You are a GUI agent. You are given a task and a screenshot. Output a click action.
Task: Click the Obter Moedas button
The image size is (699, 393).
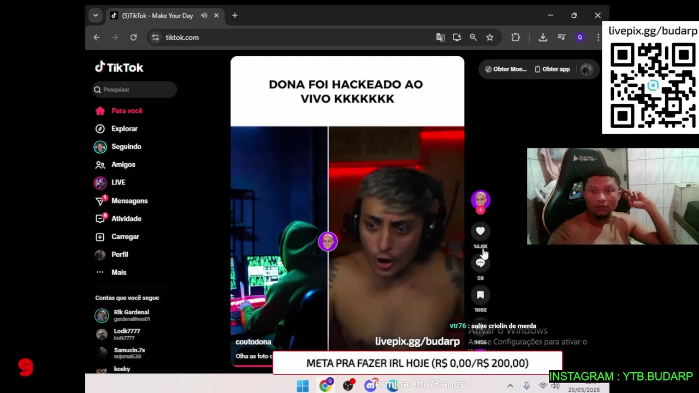[x=506, y=69]
